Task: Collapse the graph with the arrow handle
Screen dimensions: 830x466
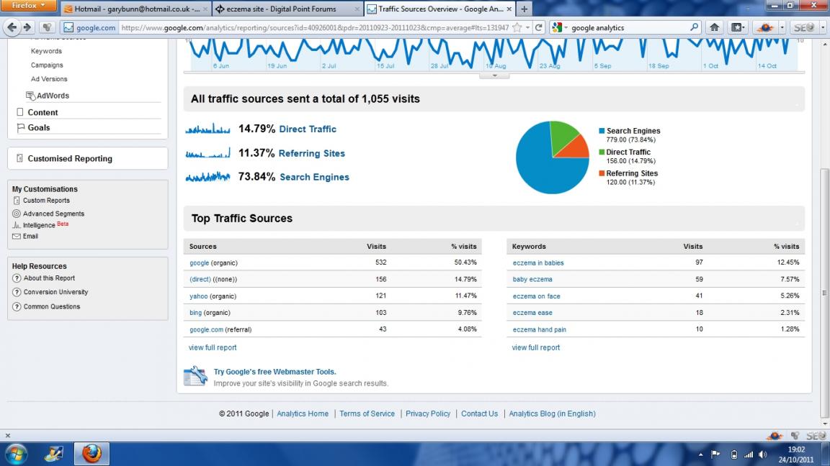Action: [494, 76]
